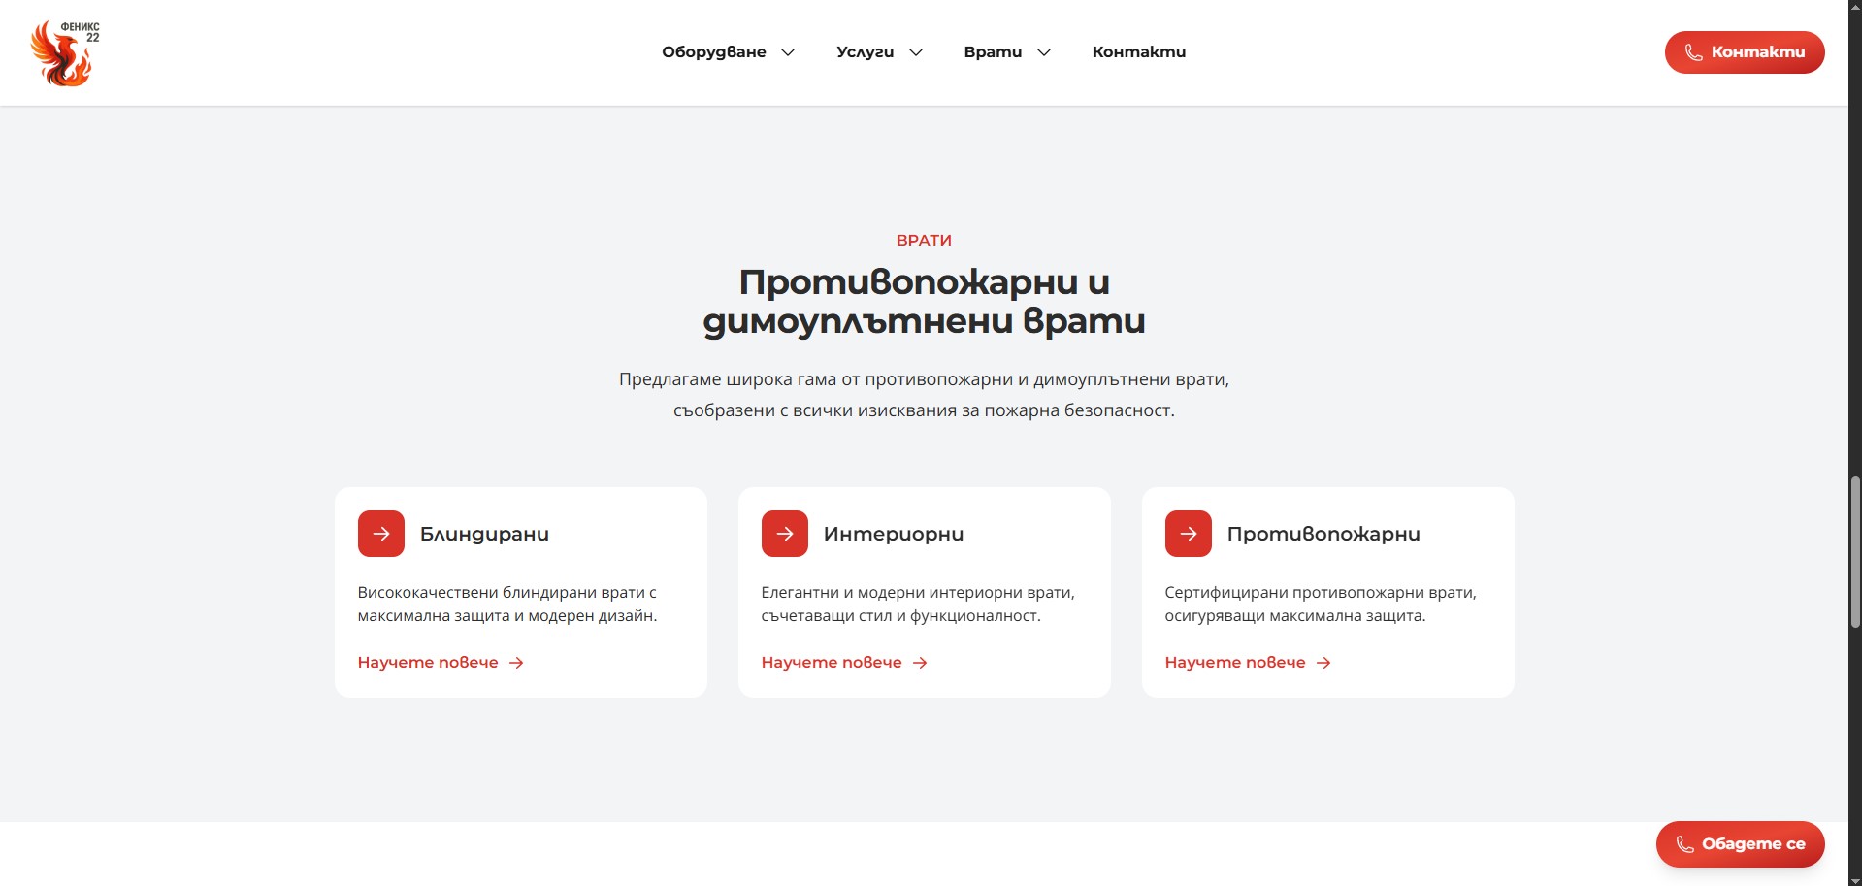Select the red arrow icon on Интериорни card

tap(784, 533)
